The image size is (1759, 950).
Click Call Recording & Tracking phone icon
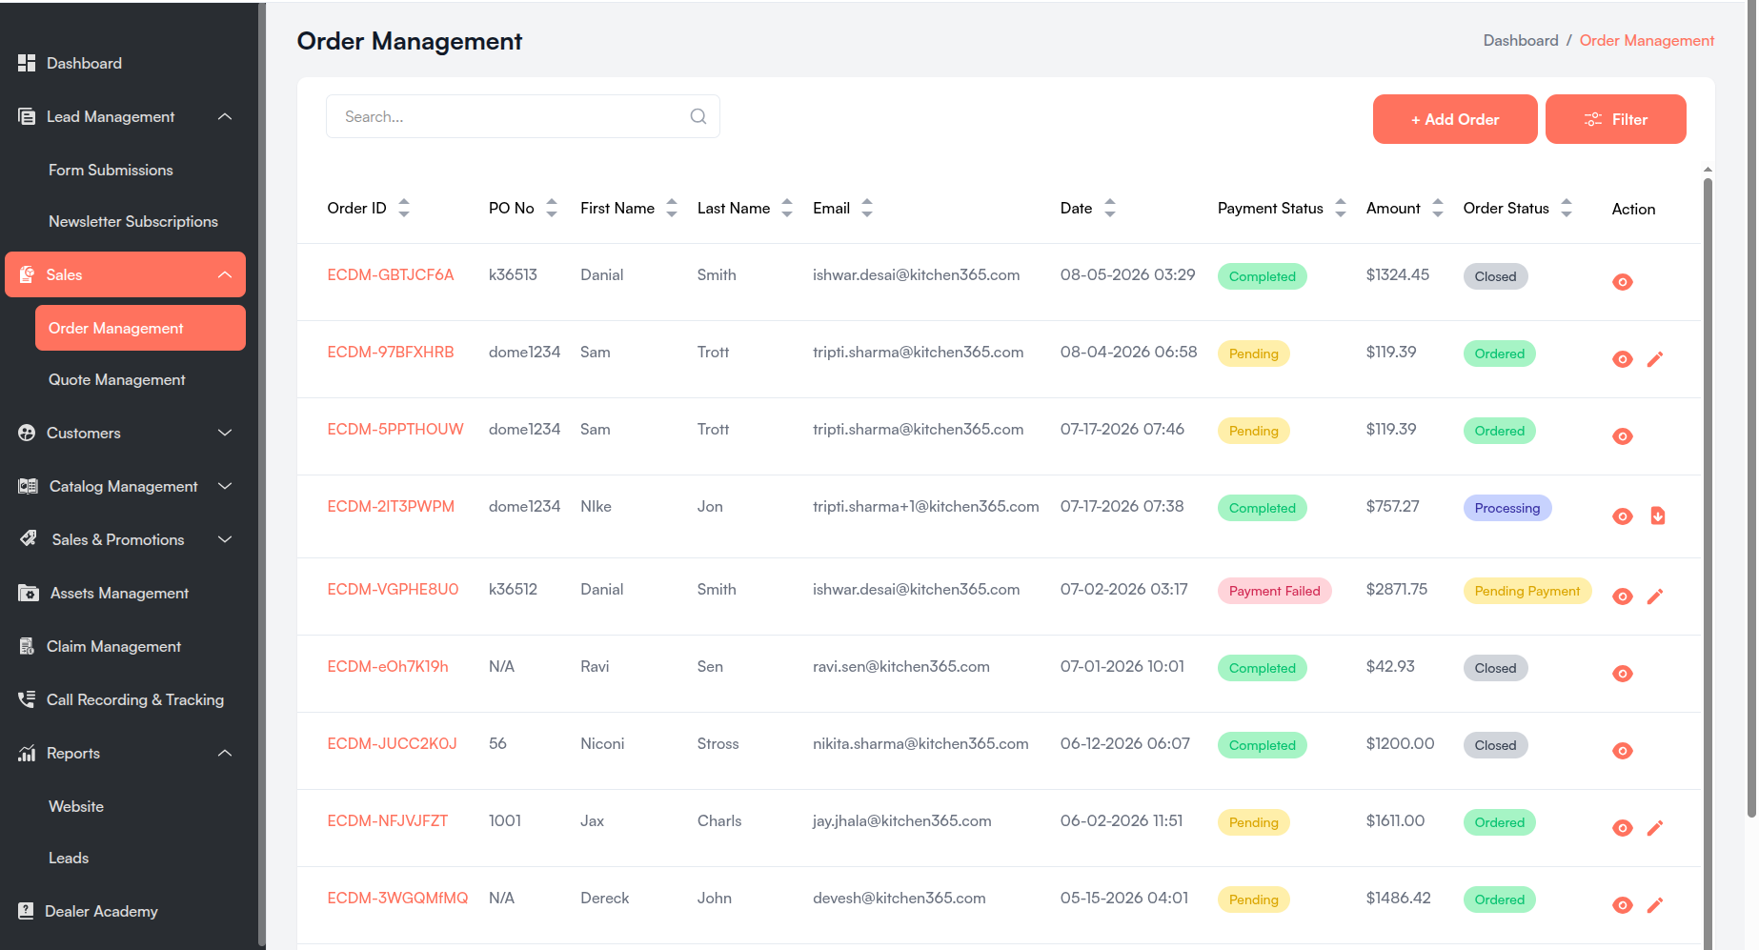[x=27, y=699]
